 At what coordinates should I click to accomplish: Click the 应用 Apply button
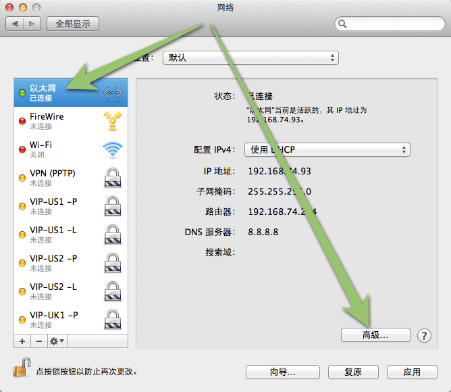pyautogui.click(x=412, y=372)
